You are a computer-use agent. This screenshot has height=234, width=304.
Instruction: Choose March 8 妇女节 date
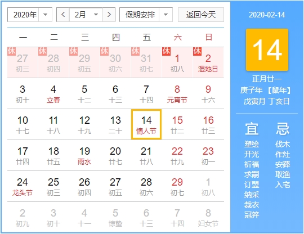(x=208, y=217)
